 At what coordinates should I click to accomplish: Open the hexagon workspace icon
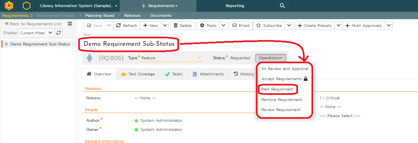pos(26,6)
